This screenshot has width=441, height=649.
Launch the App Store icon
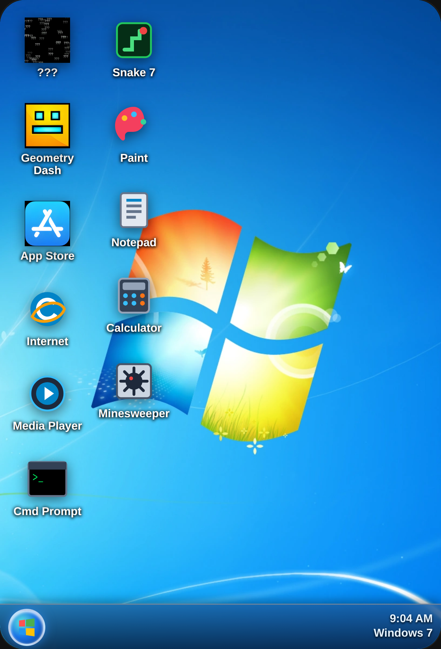coord(47,224)
